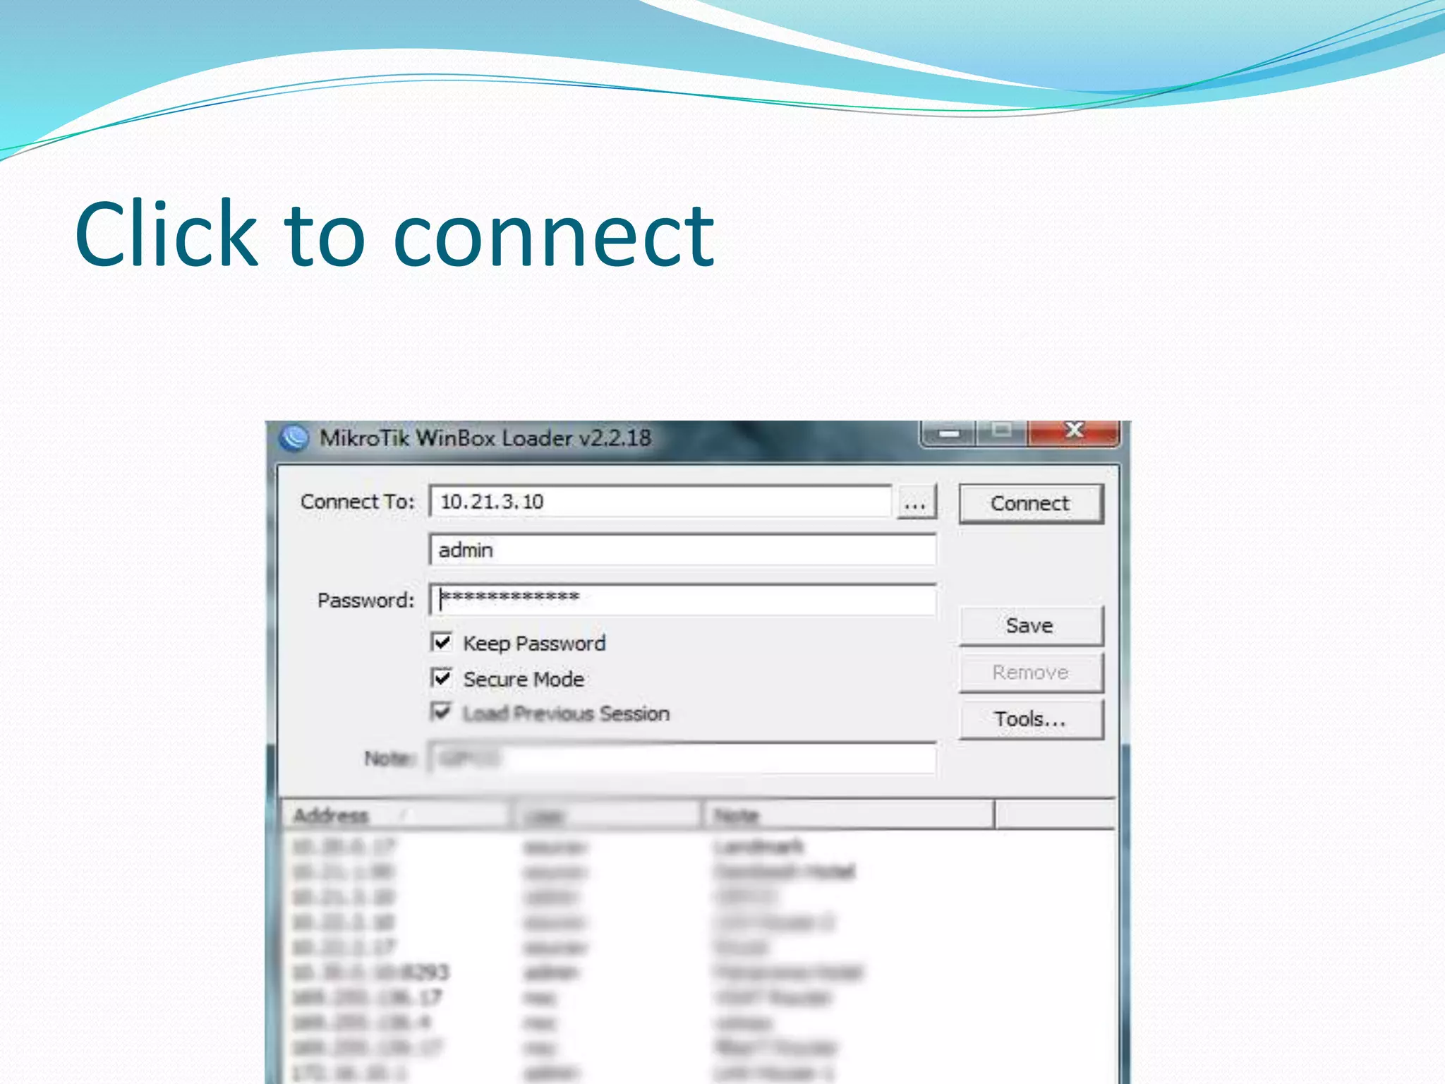Close the WinBox Loader window
The height and width of the screenshot is (1084, 1445).
pos(1073,432)
